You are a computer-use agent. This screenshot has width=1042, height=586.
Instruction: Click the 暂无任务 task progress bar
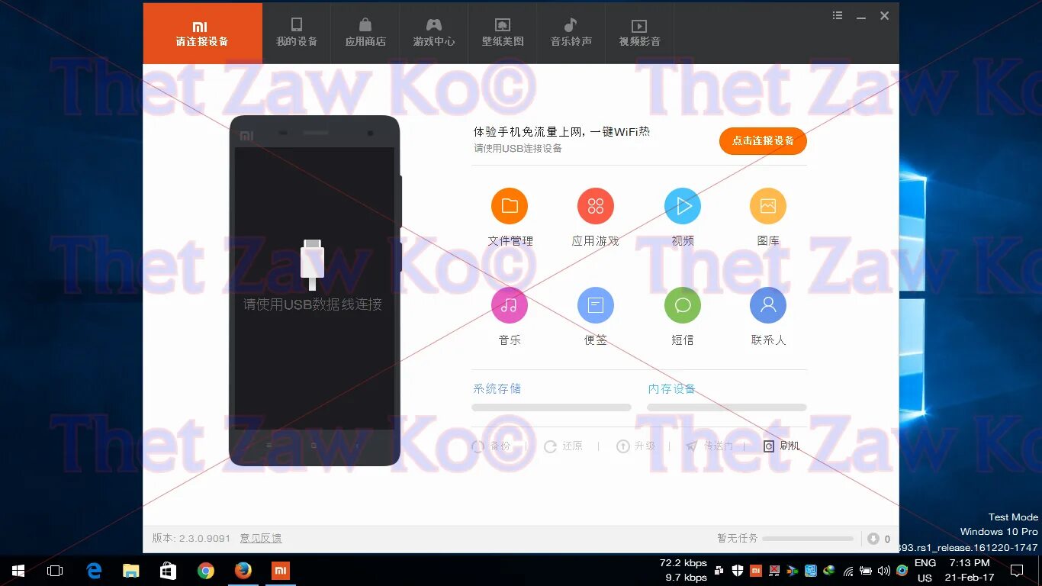(x=808, y=539)
